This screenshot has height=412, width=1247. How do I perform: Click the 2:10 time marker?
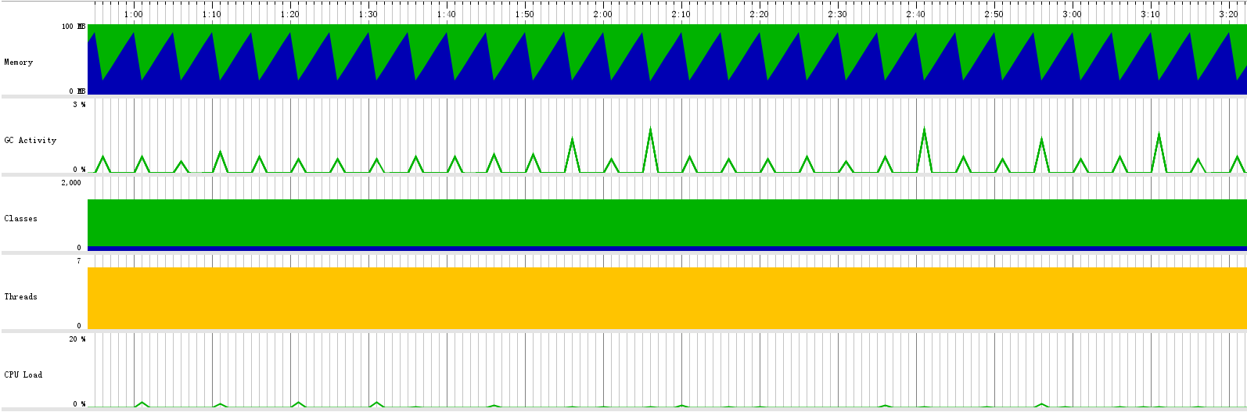coord(681,14)
